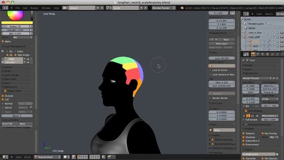Open the Render properties tab icon

click(x=253, y=54)
